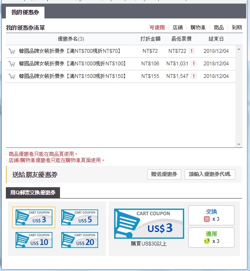Click the 打折金額 column header
Screen dimensions: 250x271
(150, 39)
